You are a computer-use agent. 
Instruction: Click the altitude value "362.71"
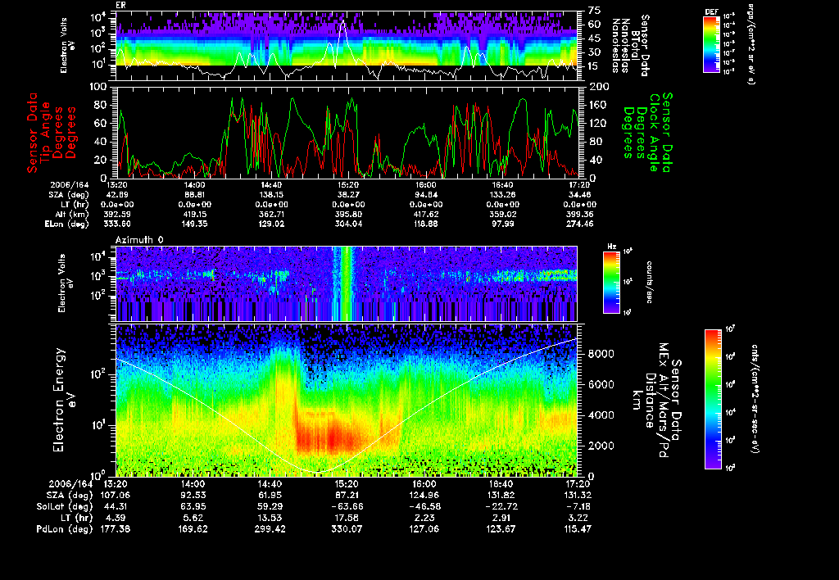pyautogui.click(x=270, y=214)
